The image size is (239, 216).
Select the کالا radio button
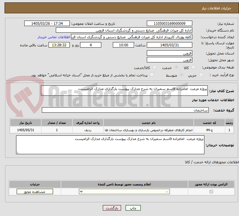[x=193, y=67]
